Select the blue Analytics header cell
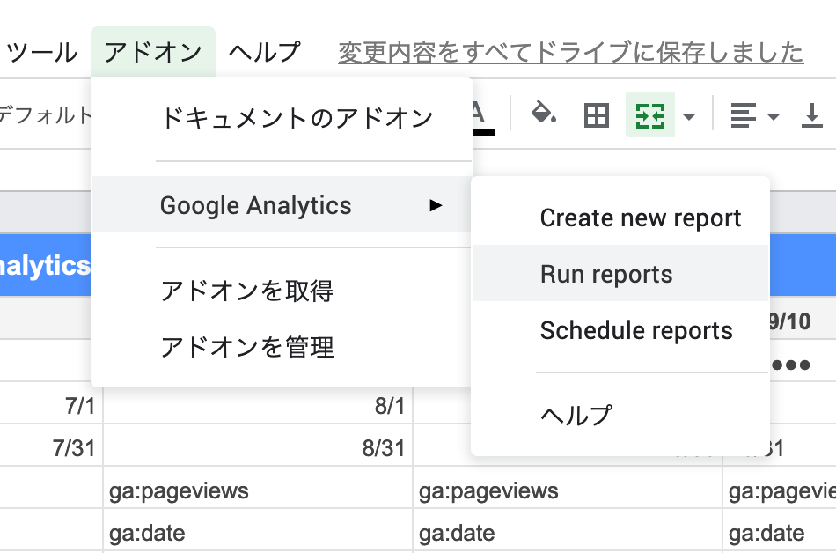Screen dimensions: 836x553 pyautogui.click(x=45, y=265)
